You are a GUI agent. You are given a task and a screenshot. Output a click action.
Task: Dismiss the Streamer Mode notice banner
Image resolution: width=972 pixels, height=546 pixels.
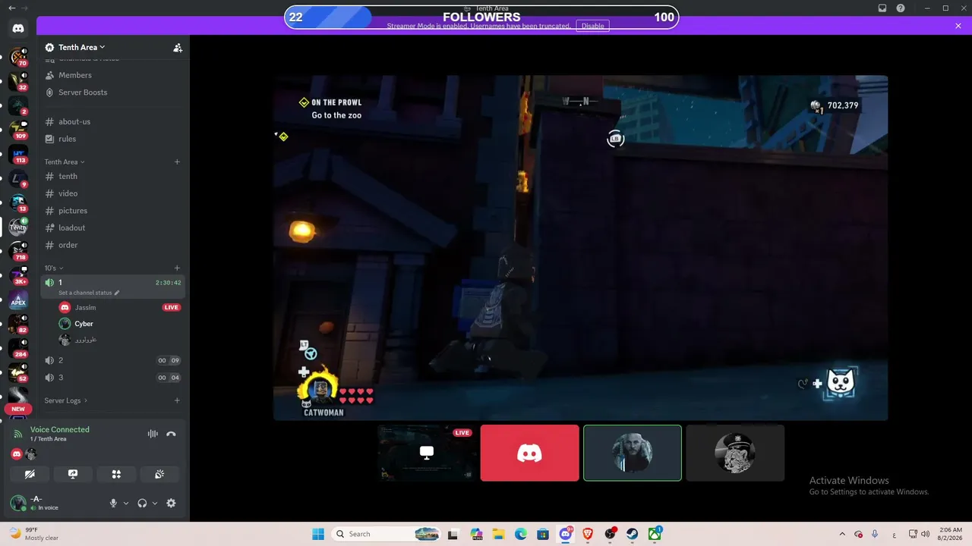tap(958, 26)
